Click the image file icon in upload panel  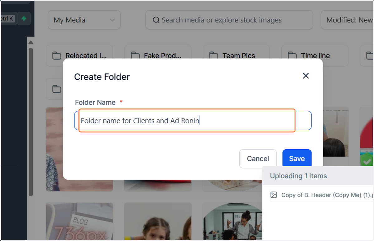point(274,195)
